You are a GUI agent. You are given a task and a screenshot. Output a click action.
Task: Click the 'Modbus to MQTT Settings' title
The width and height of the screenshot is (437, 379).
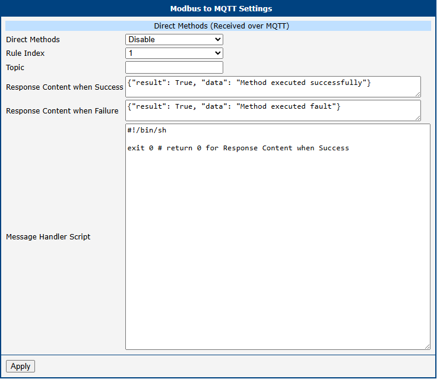click(x=221, y=9)
